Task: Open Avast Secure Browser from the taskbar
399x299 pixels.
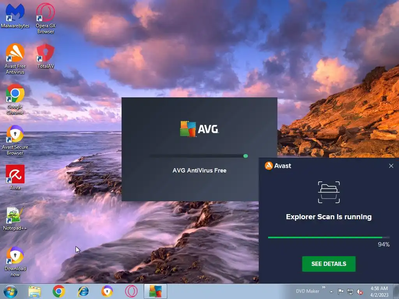Action: tap(107, 291)
